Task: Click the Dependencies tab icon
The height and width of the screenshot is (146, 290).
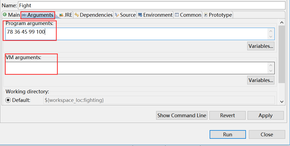Action: pos(77,15)
